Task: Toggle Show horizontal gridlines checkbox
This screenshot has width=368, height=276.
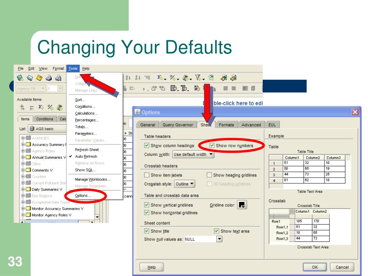Action: [x=147, y=213]
